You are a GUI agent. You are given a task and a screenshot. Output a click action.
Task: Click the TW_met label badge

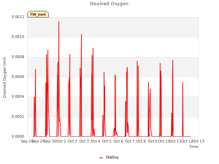tap(38, 14)
